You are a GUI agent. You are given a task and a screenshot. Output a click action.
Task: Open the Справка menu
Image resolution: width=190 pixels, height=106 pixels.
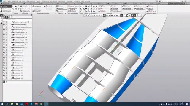click(88, 1)
